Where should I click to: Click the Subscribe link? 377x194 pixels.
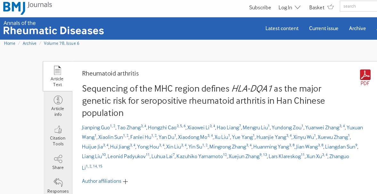pyautogui.click(x=260, y=7)
